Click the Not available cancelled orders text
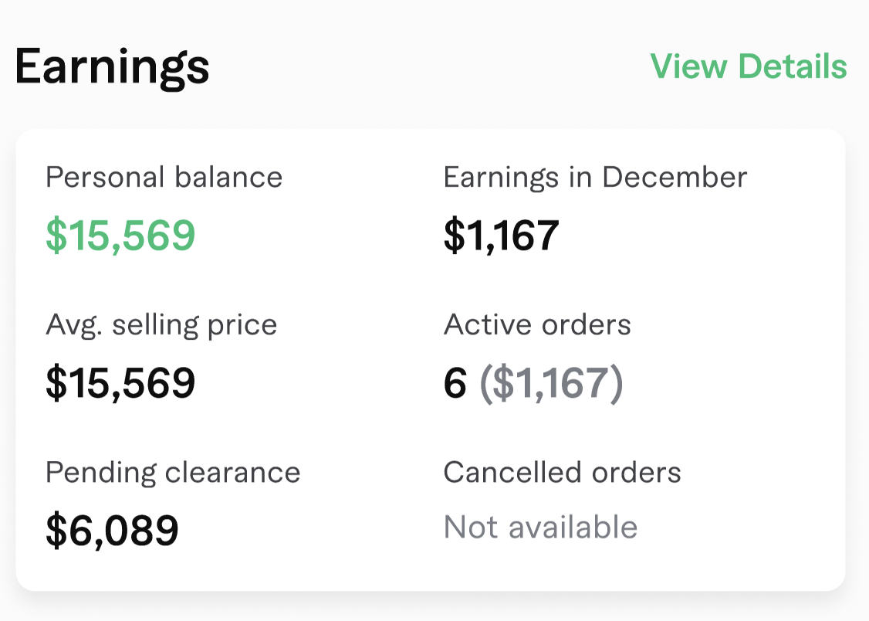 (x=540, y=528)
